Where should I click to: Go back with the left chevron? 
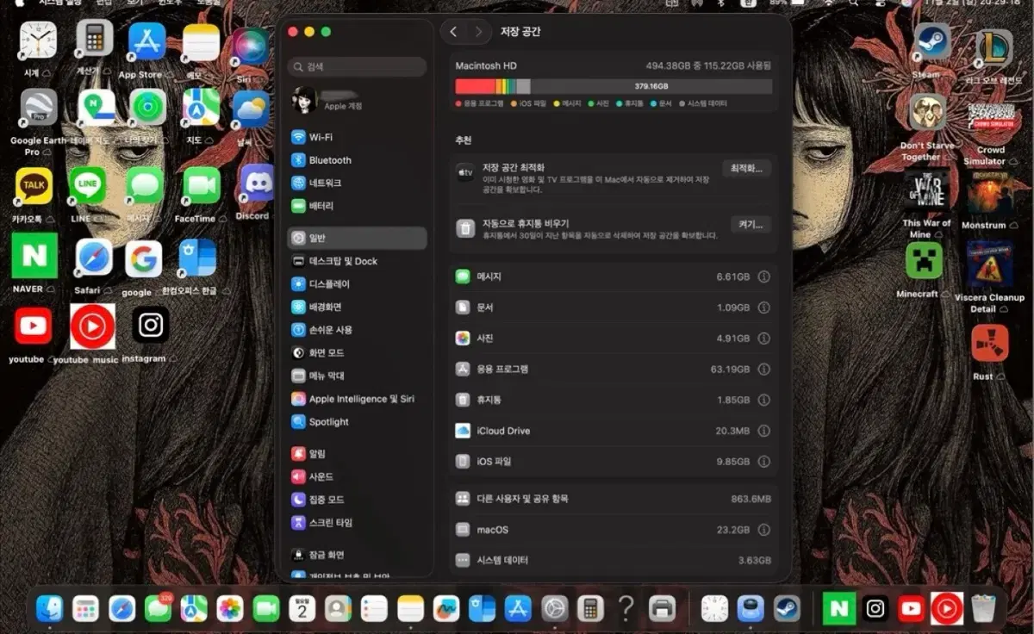tap(453, 32)
